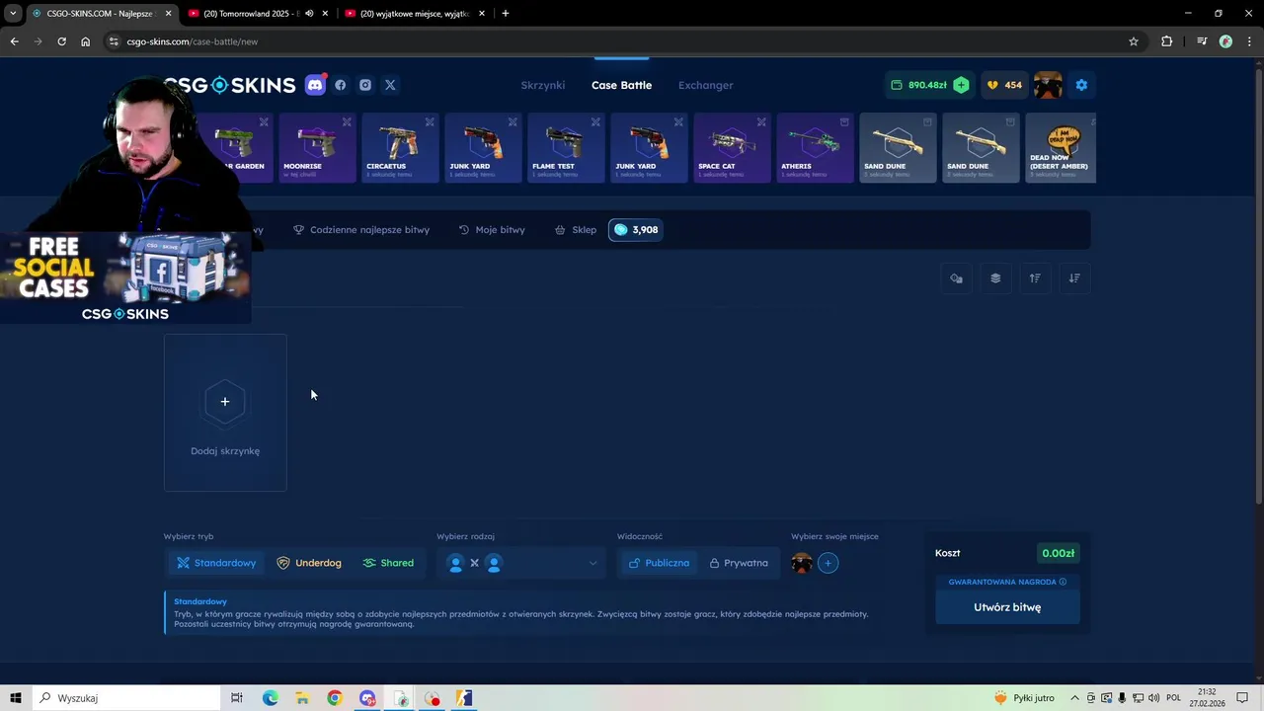Open the Discord link icon
The width and height of the screenshot is (1264, 711).
315,85
